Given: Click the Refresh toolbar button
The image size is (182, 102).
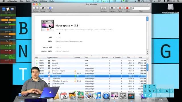Looking at the screenshot, I should tap(36, 8).
